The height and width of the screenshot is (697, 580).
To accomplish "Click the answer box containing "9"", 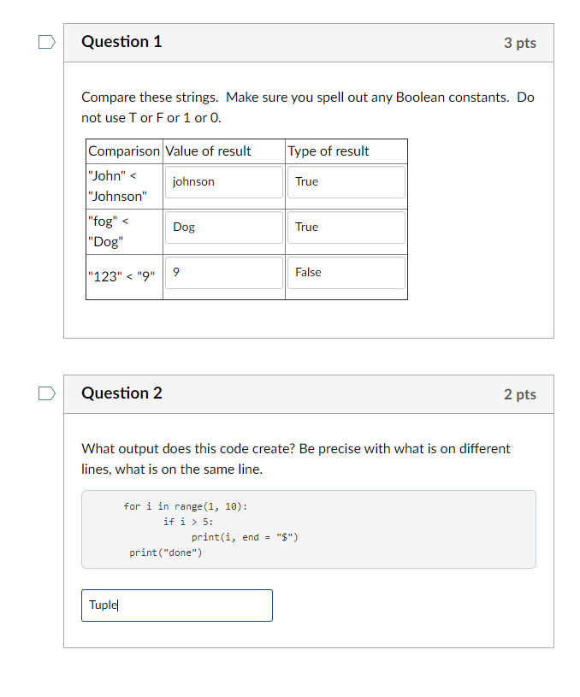I will [x=223, y=272].
